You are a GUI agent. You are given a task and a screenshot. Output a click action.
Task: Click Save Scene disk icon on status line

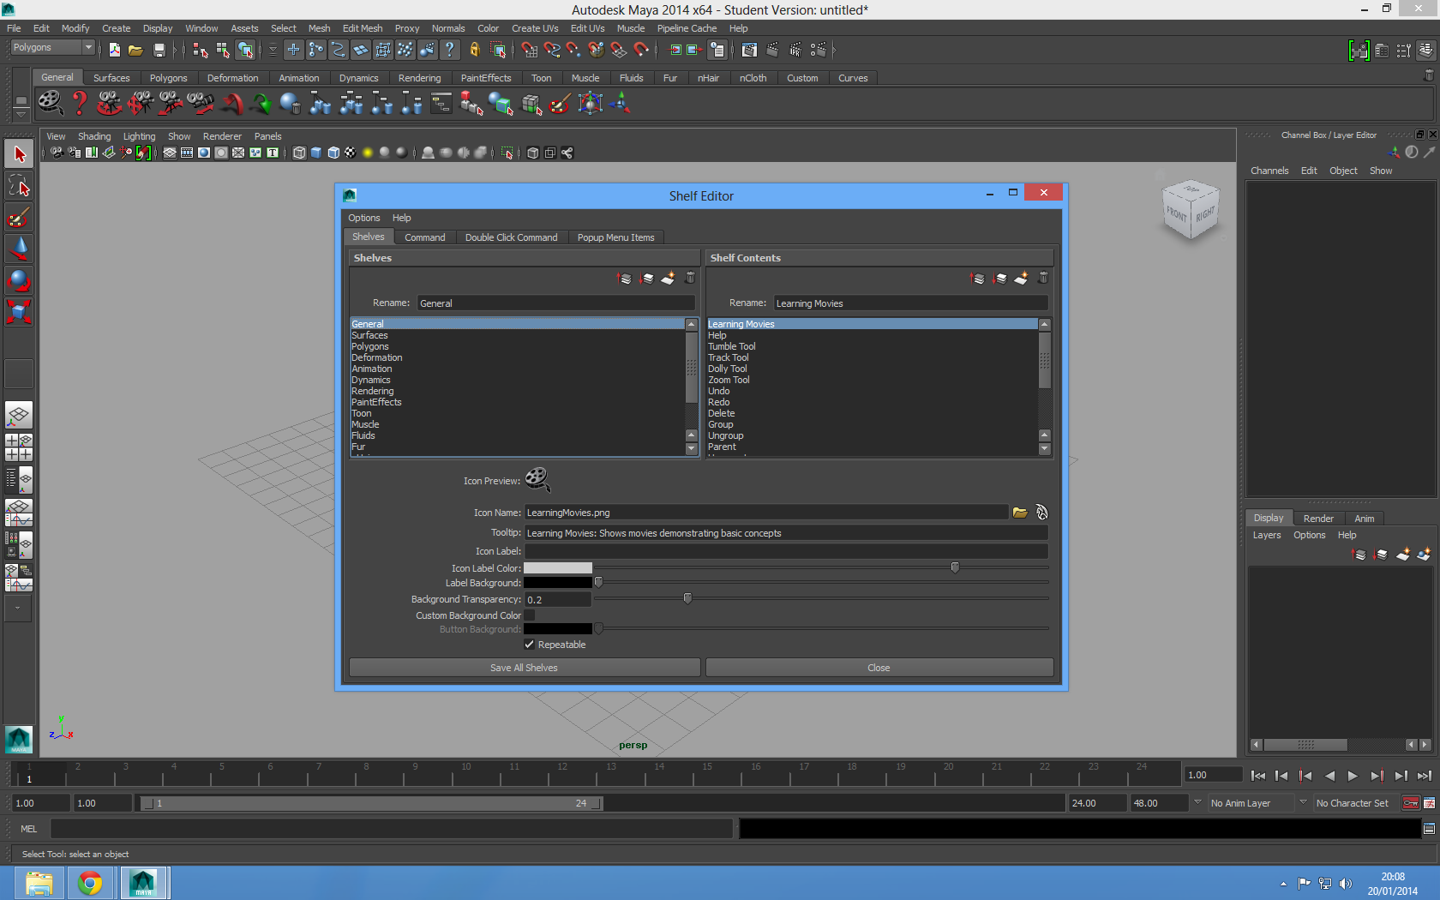[x=159, y=50]
